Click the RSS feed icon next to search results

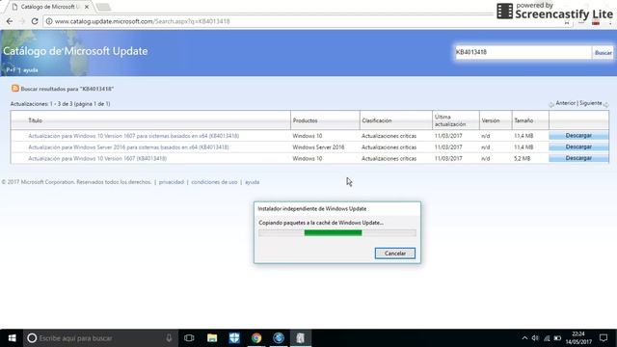15,89
